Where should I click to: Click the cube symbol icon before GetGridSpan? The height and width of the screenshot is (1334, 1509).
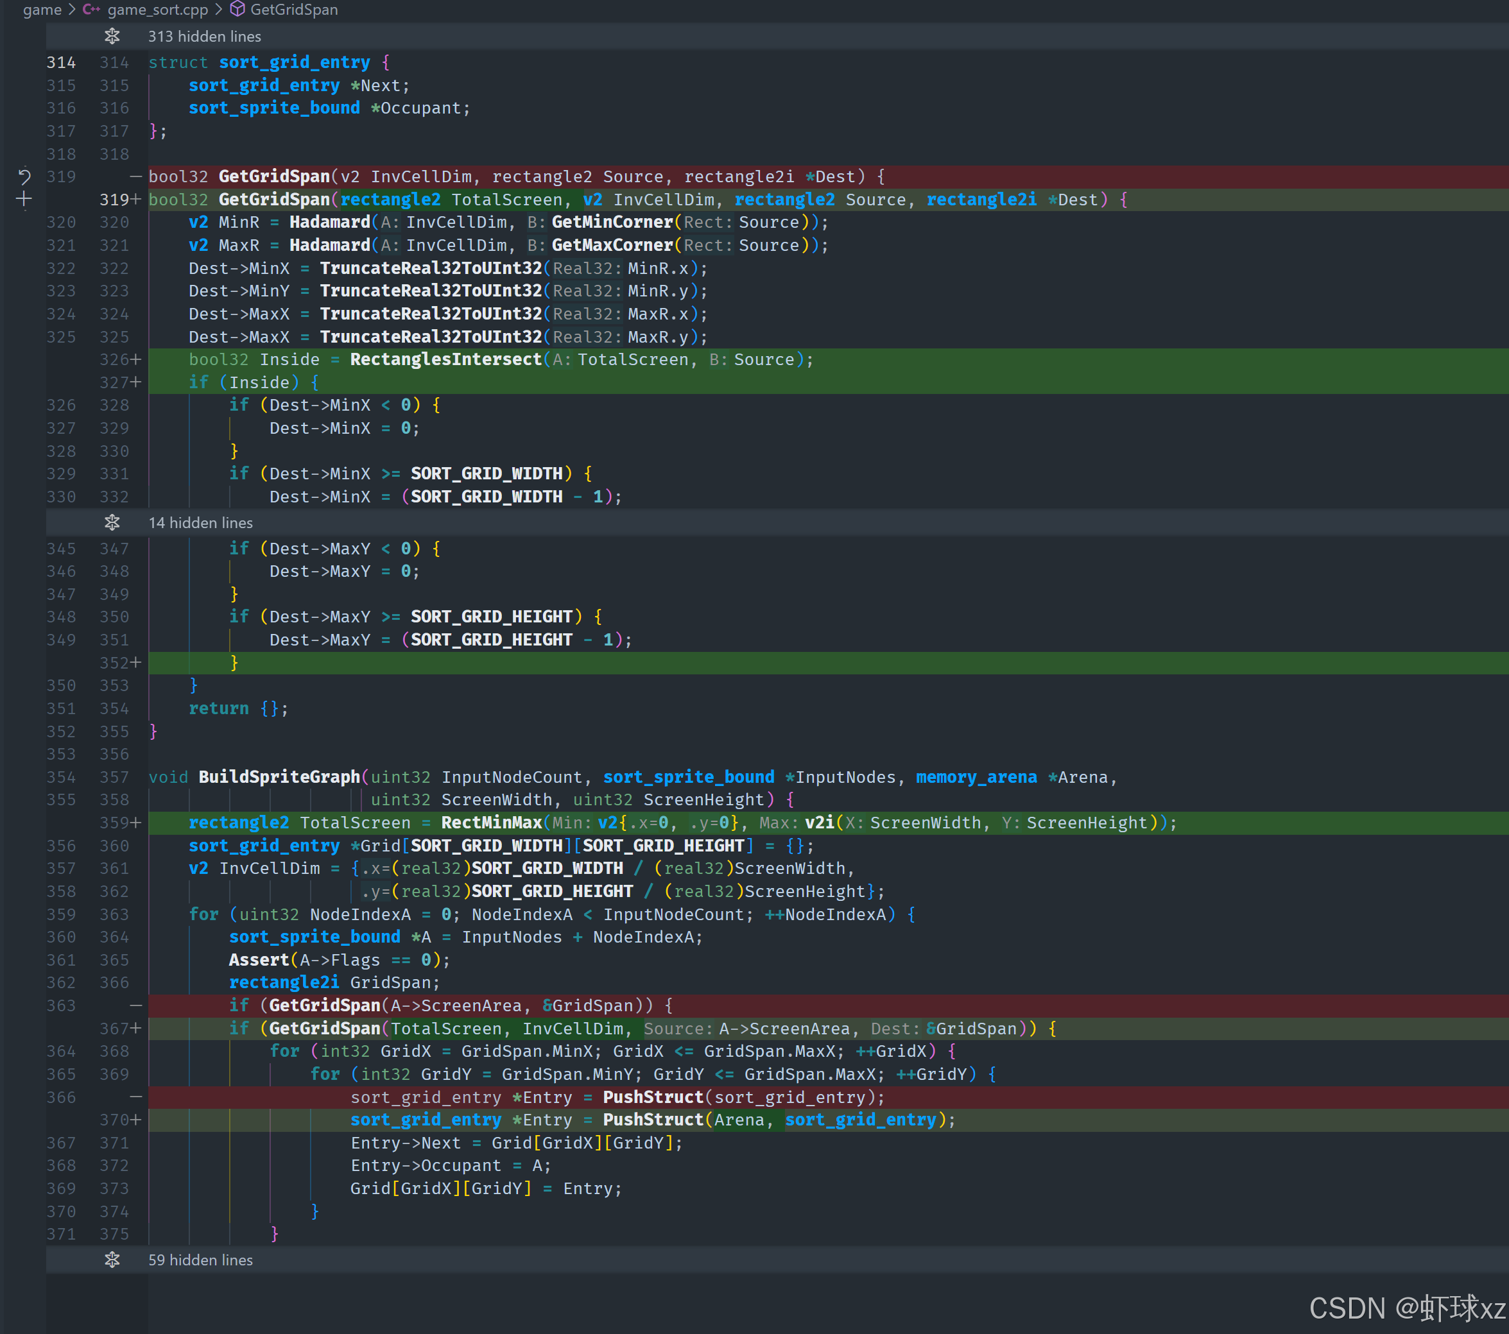coord(237,10)
